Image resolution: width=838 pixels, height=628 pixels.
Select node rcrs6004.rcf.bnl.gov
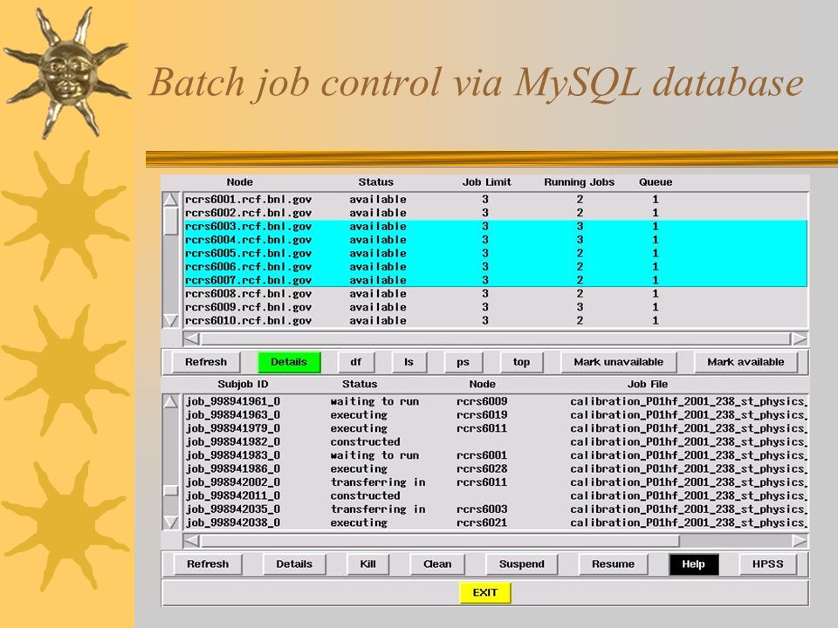pos(495,240)
